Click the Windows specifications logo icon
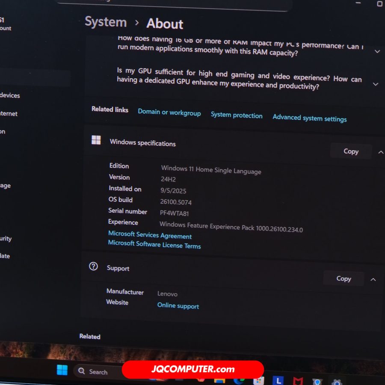 tap(96, 140)
